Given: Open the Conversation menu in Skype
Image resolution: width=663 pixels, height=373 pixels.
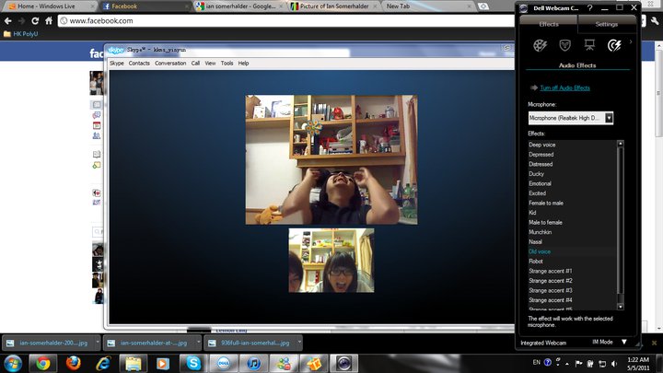Looking at the screenshot, I should (170, 64).
